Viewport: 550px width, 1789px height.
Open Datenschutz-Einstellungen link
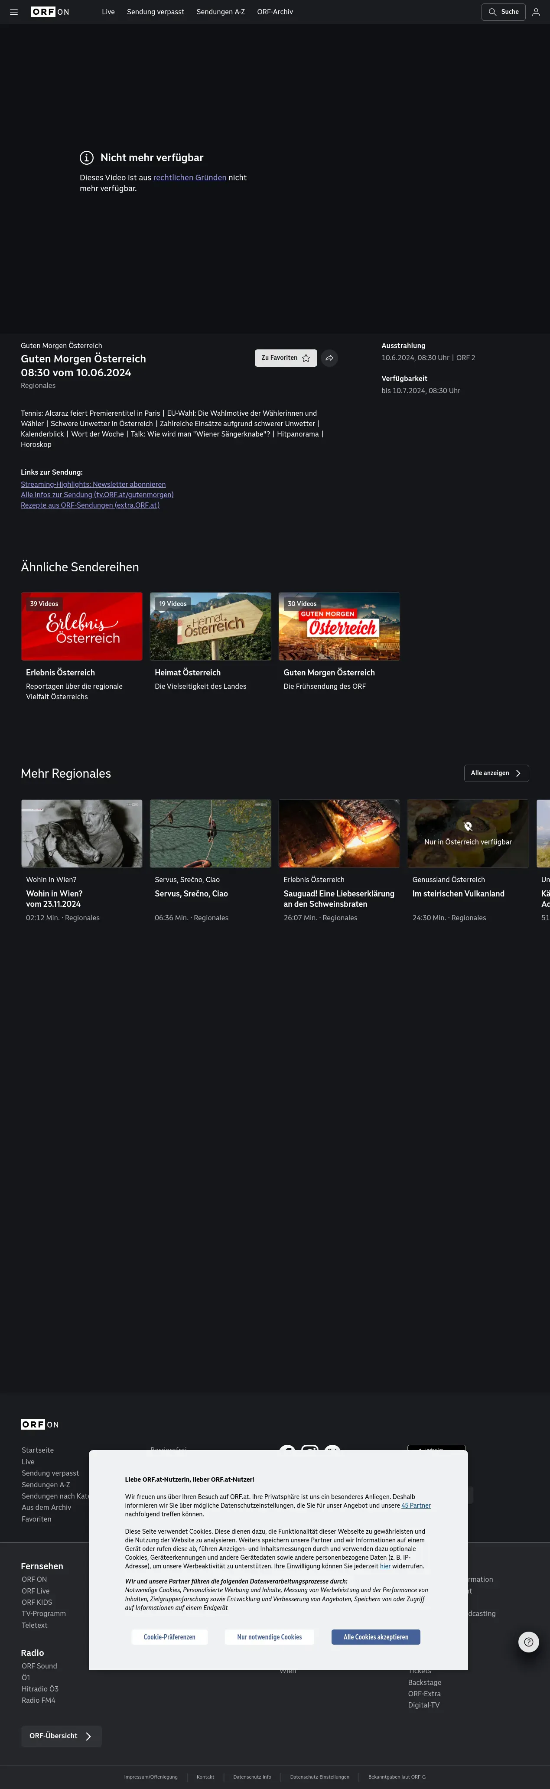319,1777
